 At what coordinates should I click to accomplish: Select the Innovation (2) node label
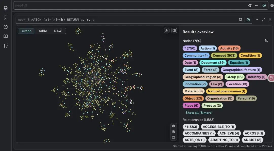coord(195,84)
